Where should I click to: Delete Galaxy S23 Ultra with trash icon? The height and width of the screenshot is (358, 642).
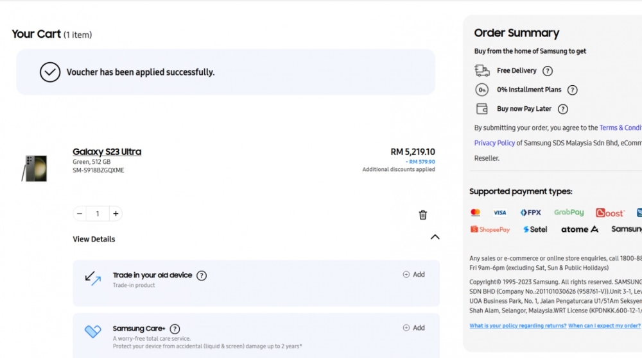[x=422, y=215]
